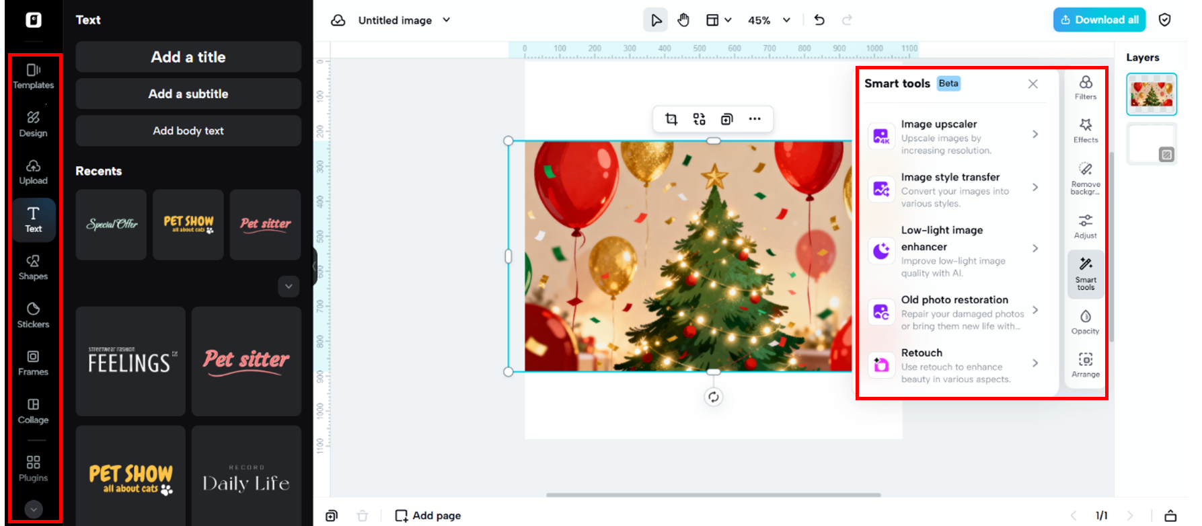Open the Upload panel

point(34,172)
